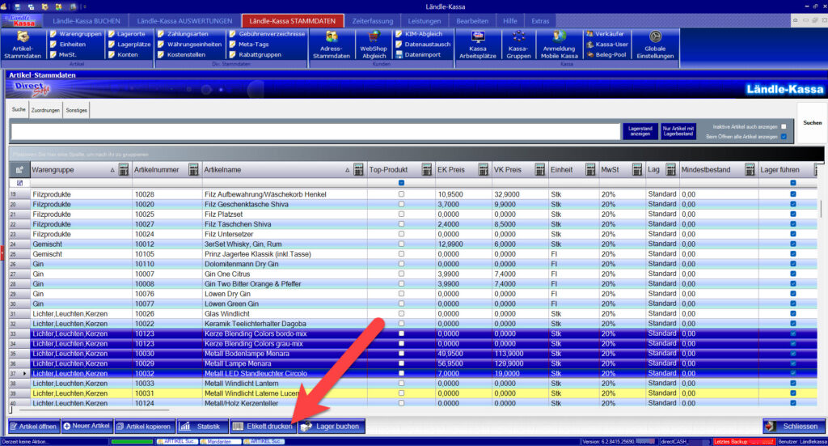
Task: Open Datenimport
Action: [x=418, y=55]
